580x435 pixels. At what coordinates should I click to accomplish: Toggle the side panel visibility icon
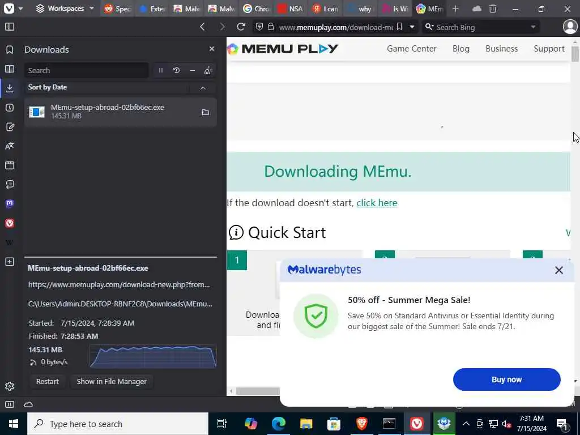[x=10, y=27]
